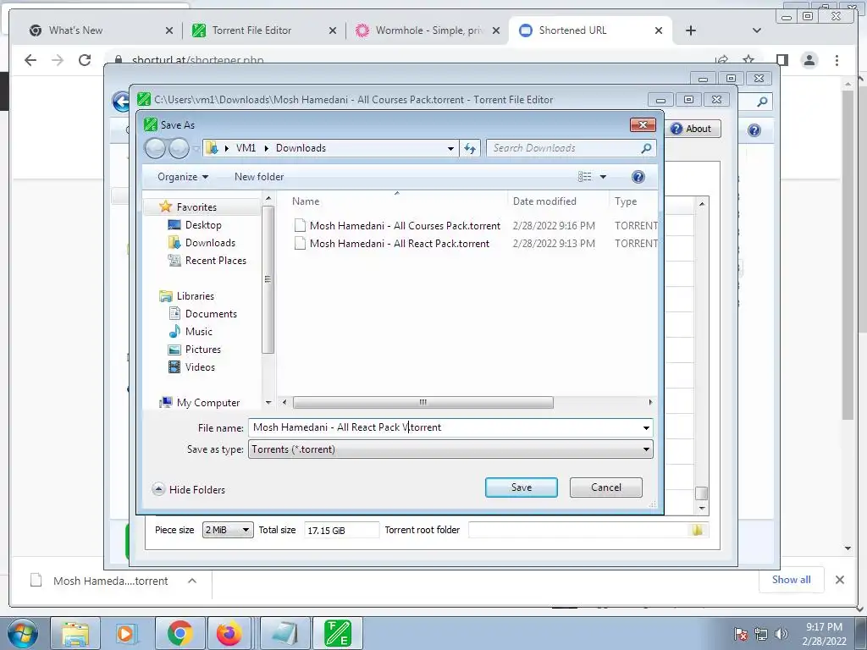Click the search magnifier in Search Downloads box
Screen dimensions: 867x650
646,148
